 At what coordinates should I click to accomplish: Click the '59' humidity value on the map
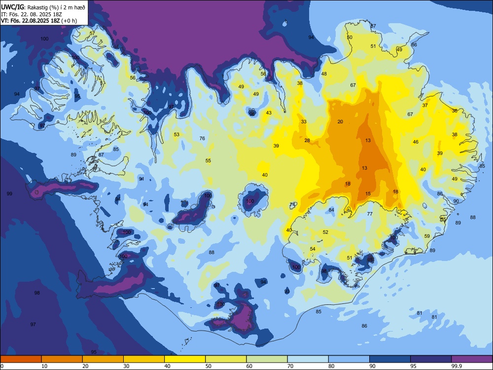tap(427, 236)
